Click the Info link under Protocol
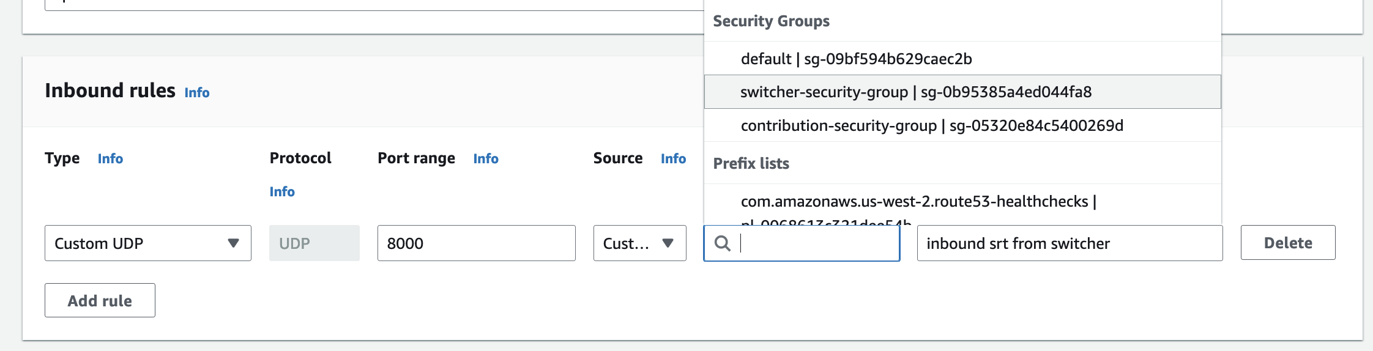This screenshot has height=351, width=1373. [282, 191]
